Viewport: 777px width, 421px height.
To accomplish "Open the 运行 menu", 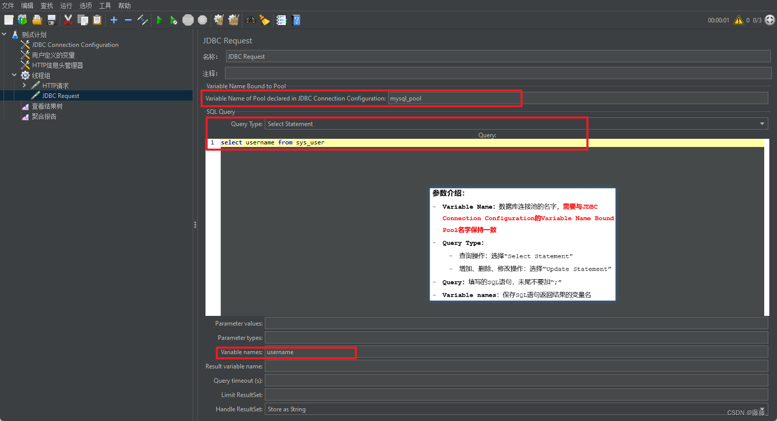I will pyautogui.click(x=66, y=6).
